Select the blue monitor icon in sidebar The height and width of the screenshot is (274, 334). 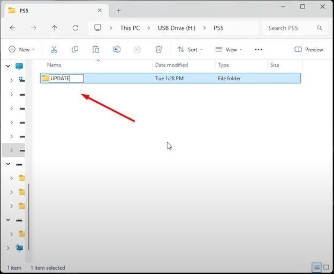[19, 66]
